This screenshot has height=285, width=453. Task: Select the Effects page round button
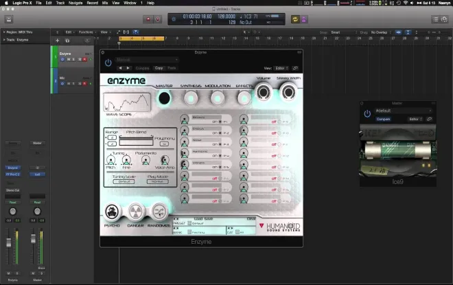coord(244,98)
